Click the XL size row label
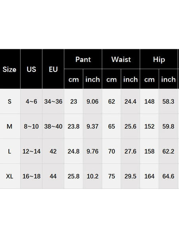The width and height of the screenshot is (179, 238). 10,176
